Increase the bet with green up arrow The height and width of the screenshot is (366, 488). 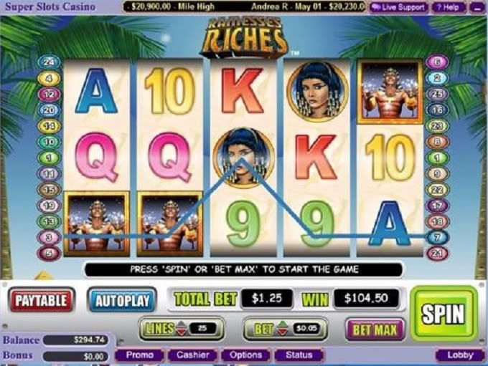(283, 324)
